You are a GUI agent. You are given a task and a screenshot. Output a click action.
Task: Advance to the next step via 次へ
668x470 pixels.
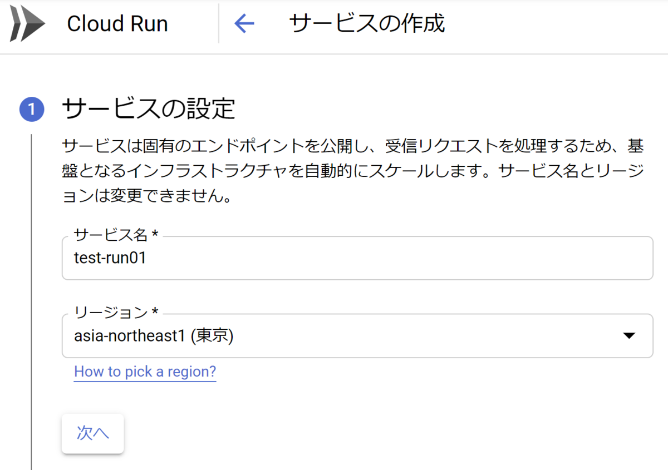point(92,434)
